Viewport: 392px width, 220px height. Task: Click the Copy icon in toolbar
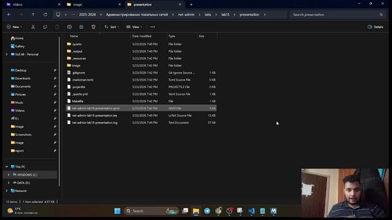[x=45, y=27]
